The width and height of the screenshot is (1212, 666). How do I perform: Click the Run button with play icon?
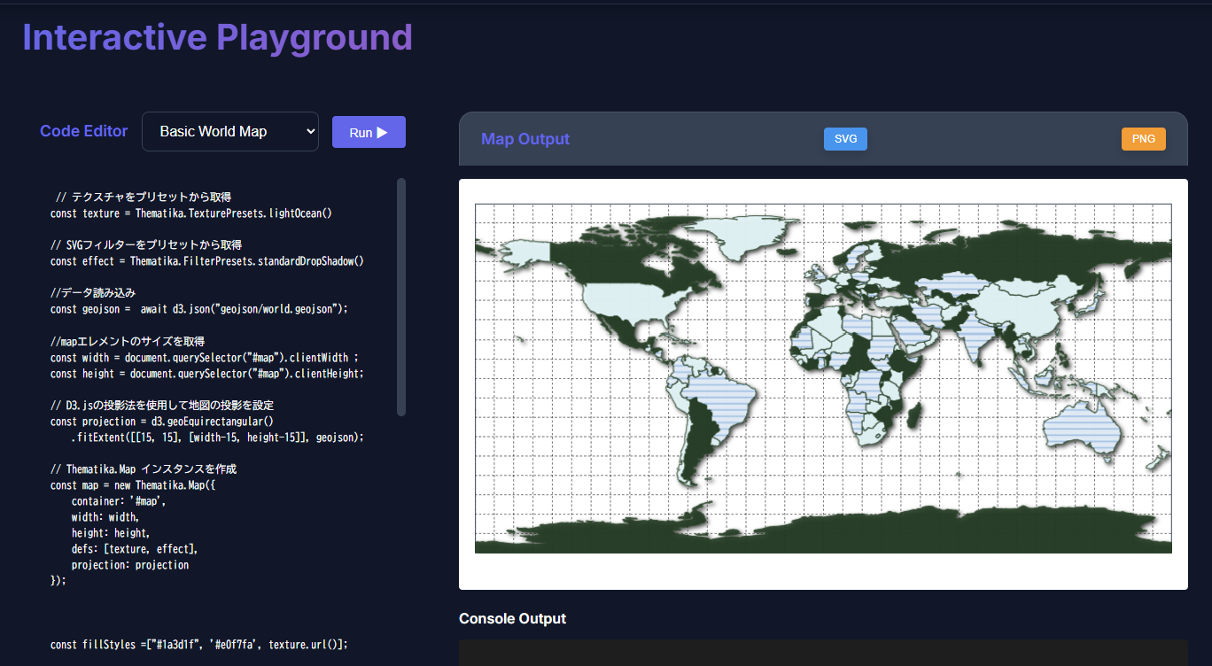click(369, 132)
